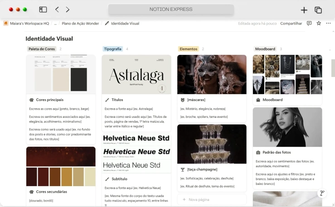Open the white fabric photo thumbnail
This screenshot has width=335, height=207.
[x=287, y=198]
